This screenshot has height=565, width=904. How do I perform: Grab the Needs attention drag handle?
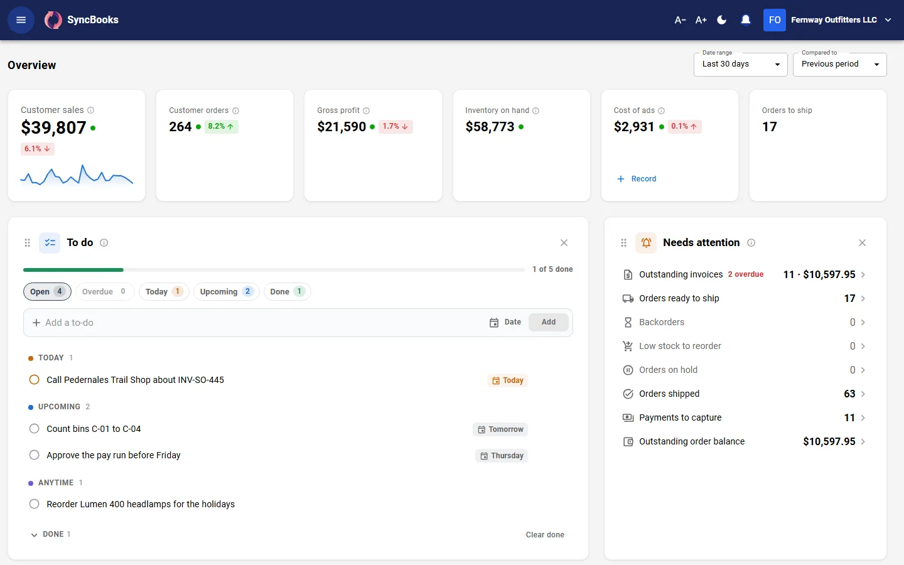pyautogui.click(x=623, y=243)
